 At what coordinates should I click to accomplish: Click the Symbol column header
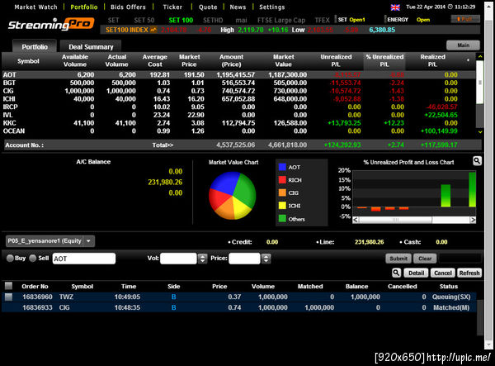[x=28, y=61]
